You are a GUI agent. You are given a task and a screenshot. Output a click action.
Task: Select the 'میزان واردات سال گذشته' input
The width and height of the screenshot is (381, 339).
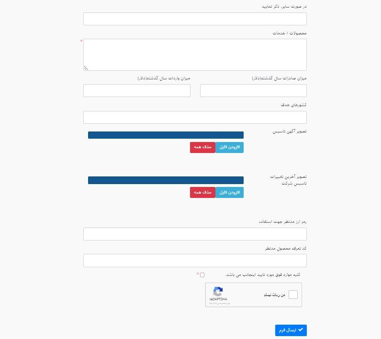[136, 90]
